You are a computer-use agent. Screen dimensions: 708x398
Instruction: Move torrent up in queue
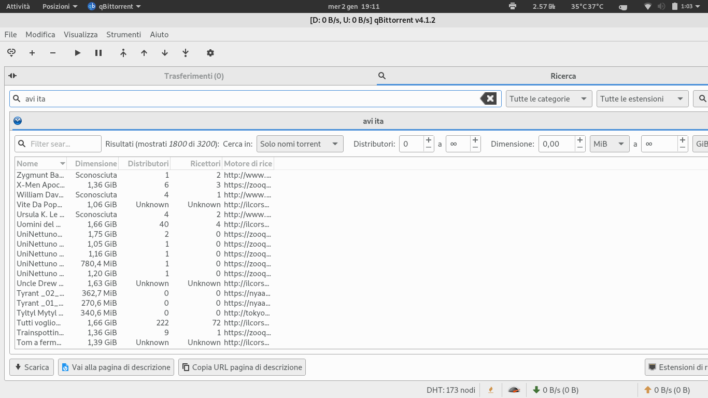point(144,52)
